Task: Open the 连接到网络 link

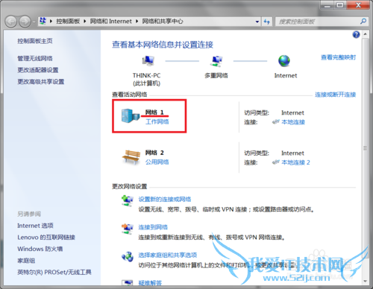Action: [153, 227]
